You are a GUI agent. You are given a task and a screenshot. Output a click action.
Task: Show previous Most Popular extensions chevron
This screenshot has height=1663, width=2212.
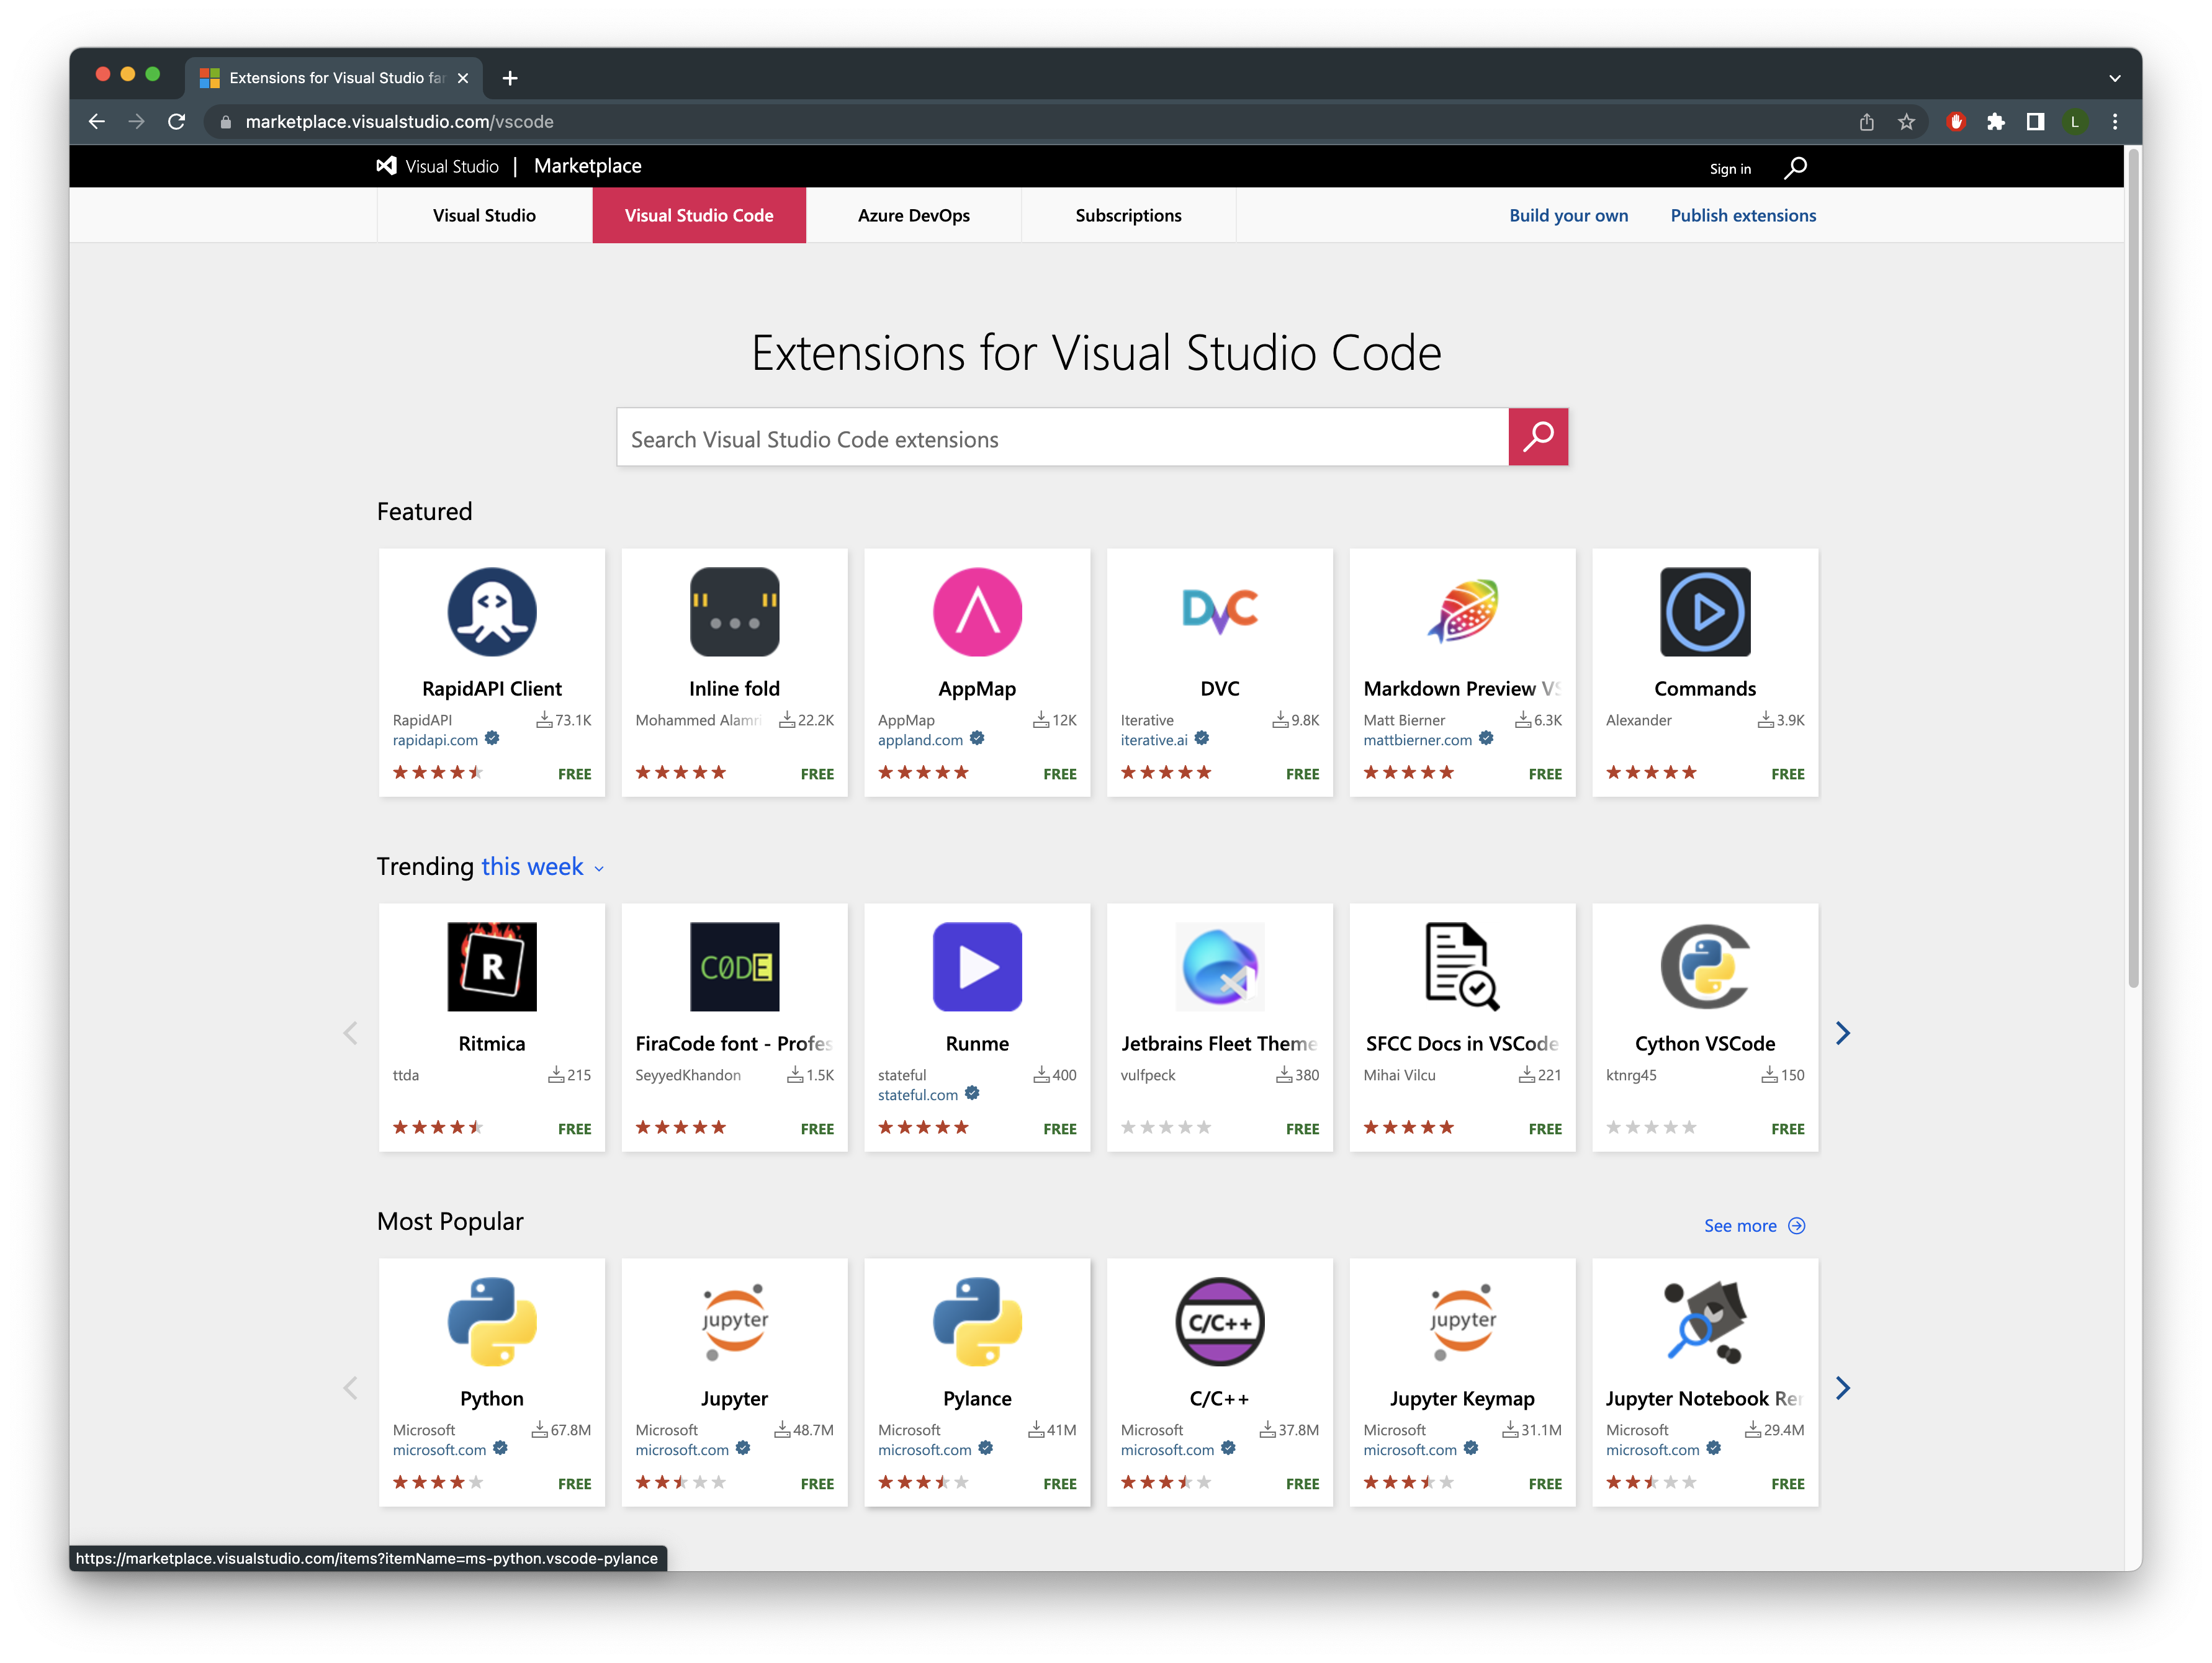pos(350,1387)
